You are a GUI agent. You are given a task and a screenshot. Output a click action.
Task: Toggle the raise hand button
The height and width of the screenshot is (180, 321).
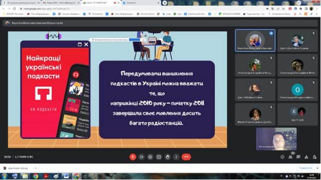pos(168,157)
